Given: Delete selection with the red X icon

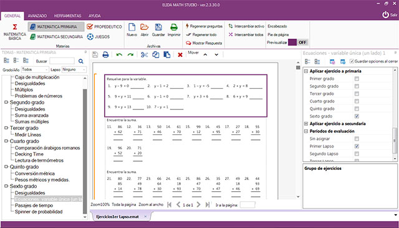Looking at the screenshot, I should pyautogui.click(x=180, y=54).
